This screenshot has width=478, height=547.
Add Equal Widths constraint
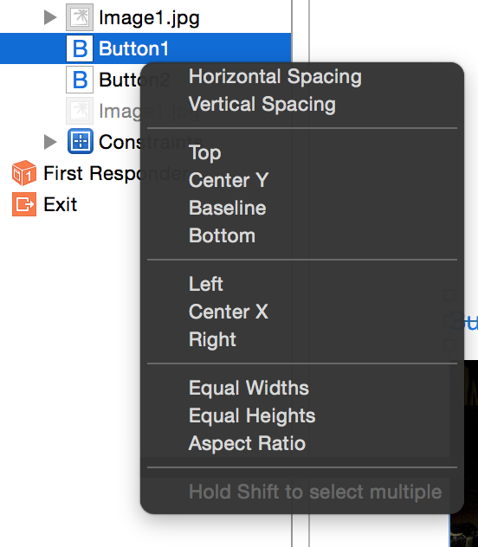249,388
